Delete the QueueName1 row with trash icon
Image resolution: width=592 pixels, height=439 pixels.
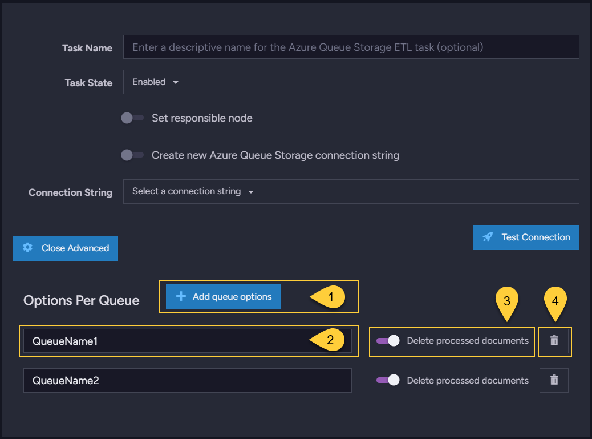554,341
